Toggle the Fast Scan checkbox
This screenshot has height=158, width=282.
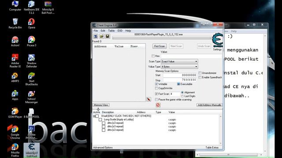click(x=156, y=93)
